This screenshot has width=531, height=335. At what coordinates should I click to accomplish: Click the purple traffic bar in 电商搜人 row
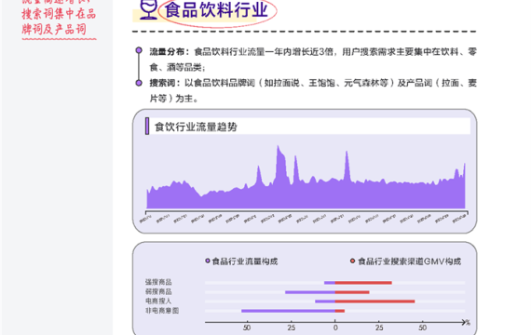325,301
